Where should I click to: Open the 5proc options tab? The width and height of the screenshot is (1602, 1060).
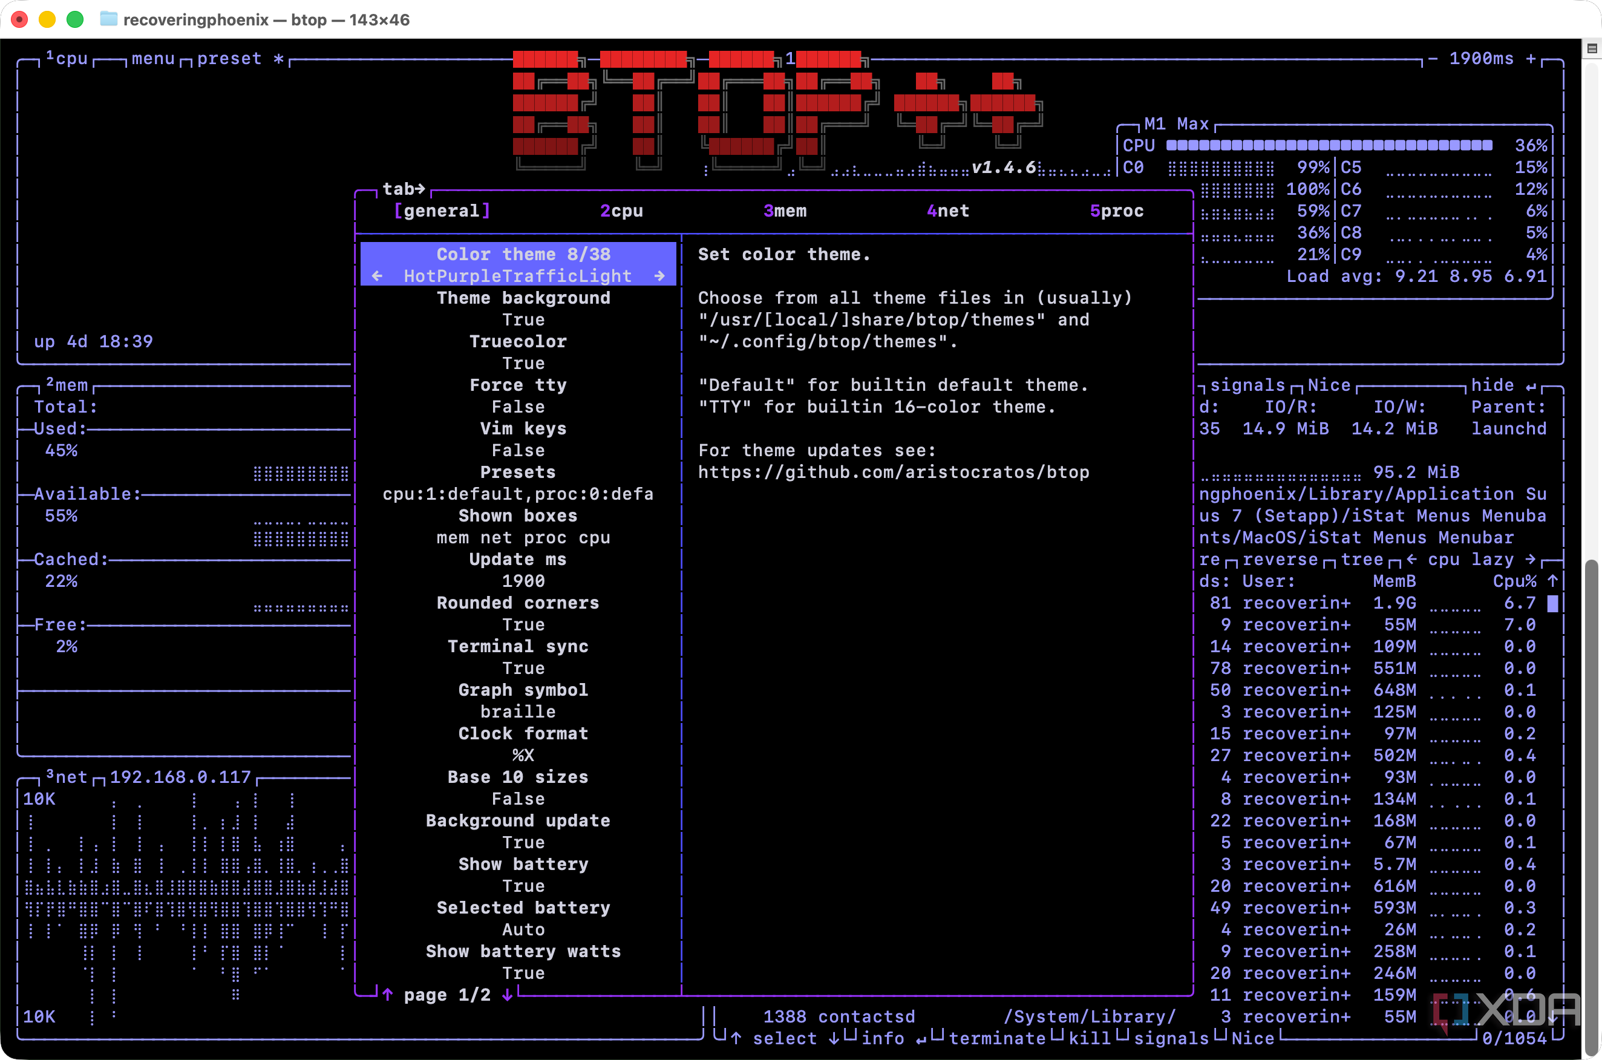pos(1117,211)
